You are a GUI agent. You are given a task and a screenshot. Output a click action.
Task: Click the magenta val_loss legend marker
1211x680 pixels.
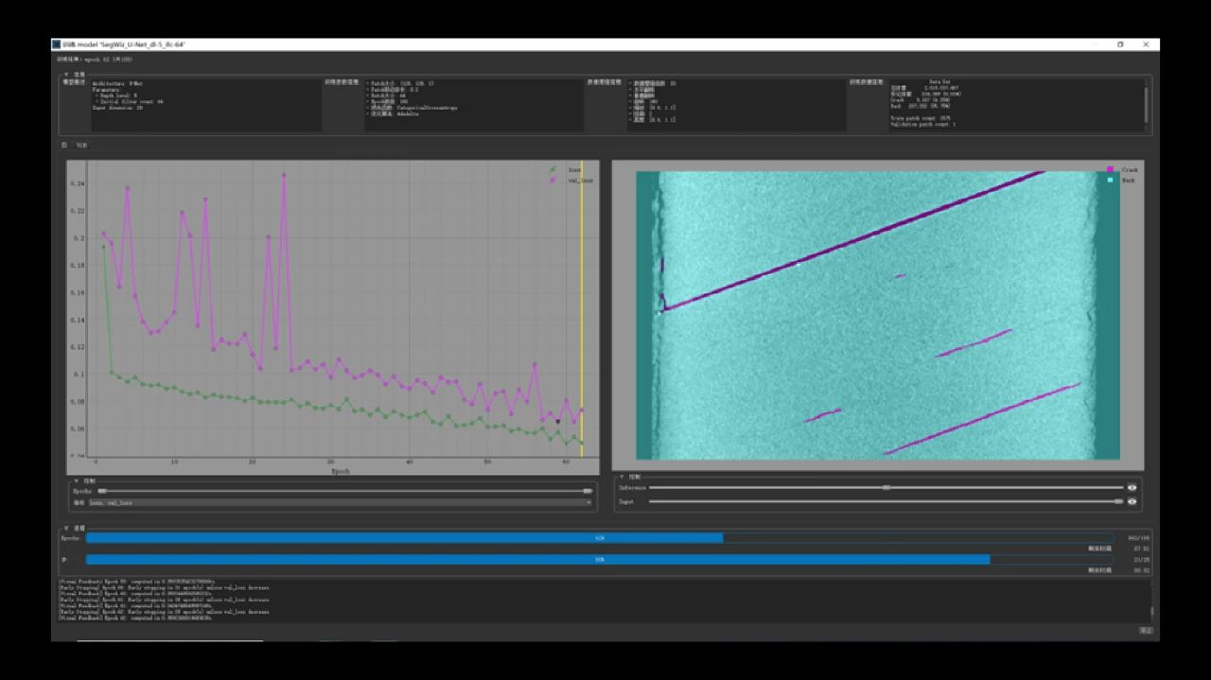point(553,179)
